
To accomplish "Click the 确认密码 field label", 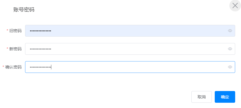I will click(13, 67).
